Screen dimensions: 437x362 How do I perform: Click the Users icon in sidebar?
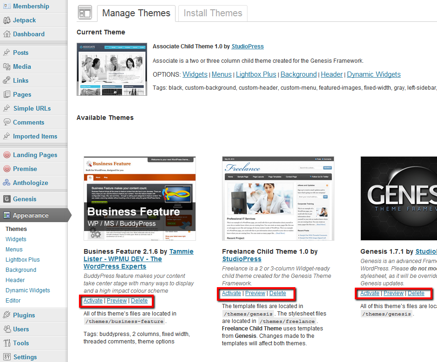(7, 329)
